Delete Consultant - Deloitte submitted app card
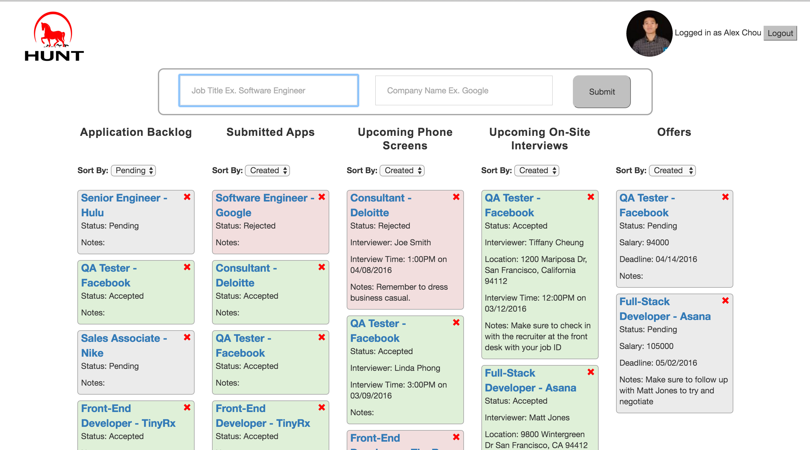This screenshot has height=450, width=810. [x=322, y=267]
